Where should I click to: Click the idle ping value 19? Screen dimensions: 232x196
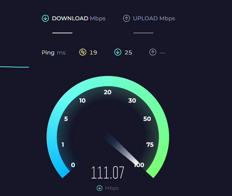pos(93,52)
